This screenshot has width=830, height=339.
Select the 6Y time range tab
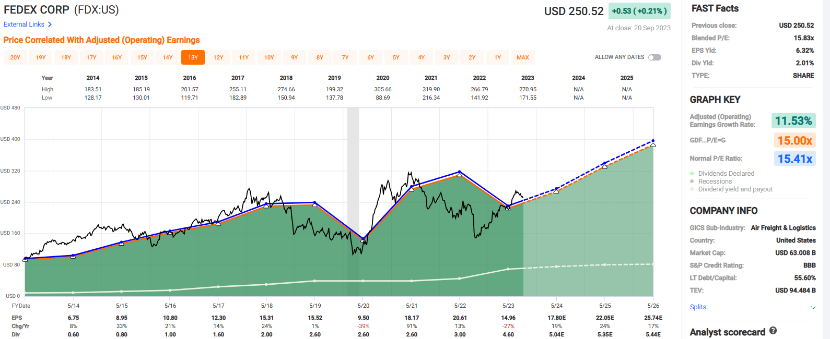(371, 57)
